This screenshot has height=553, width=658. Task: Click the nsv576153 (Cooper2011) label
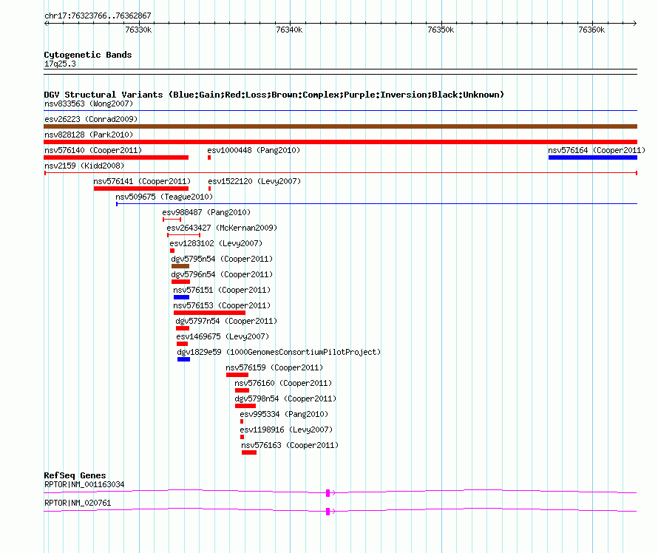click(x=222, y=305)
